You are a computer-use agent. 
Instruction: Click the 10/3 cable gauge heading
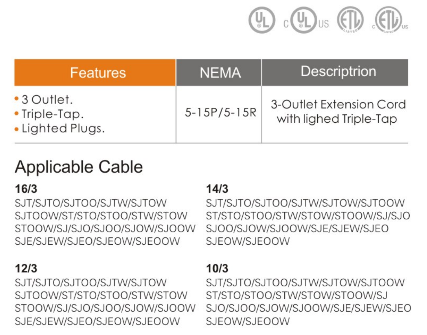tap(217, 268)
